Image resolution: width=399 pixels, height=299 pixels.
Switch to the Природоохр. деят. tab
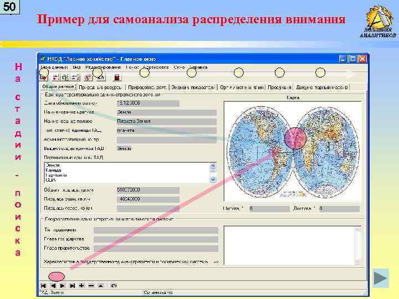[147, 87]
